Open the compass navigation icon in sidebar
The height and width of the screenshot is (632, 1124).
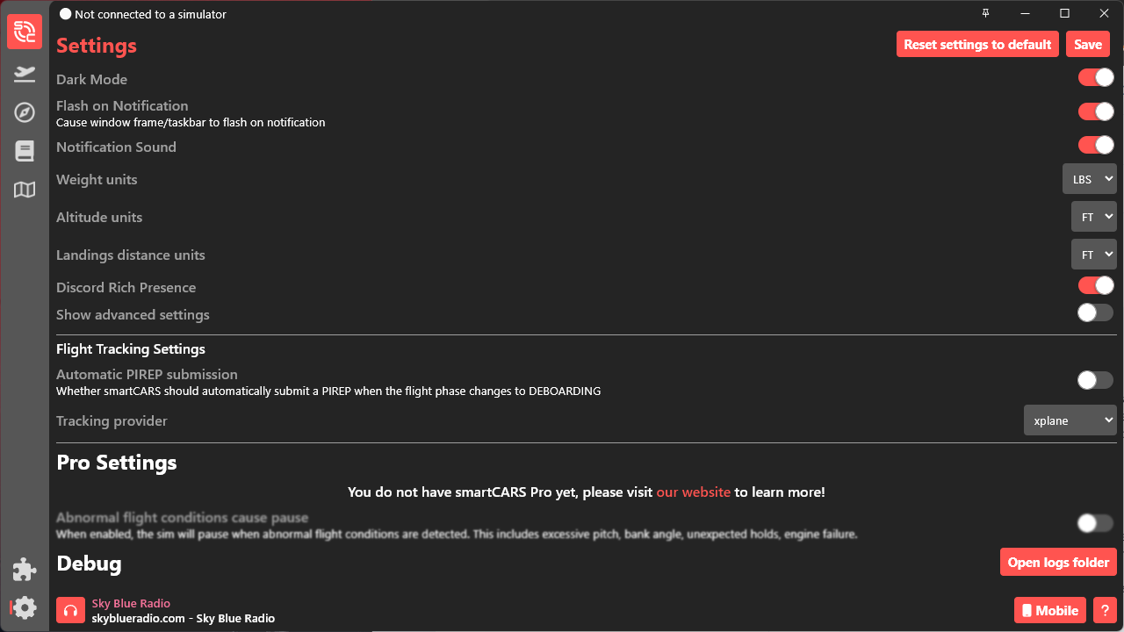25,112
